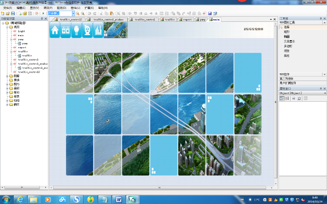Click the magnifier icon right after zoom combo

78,13
